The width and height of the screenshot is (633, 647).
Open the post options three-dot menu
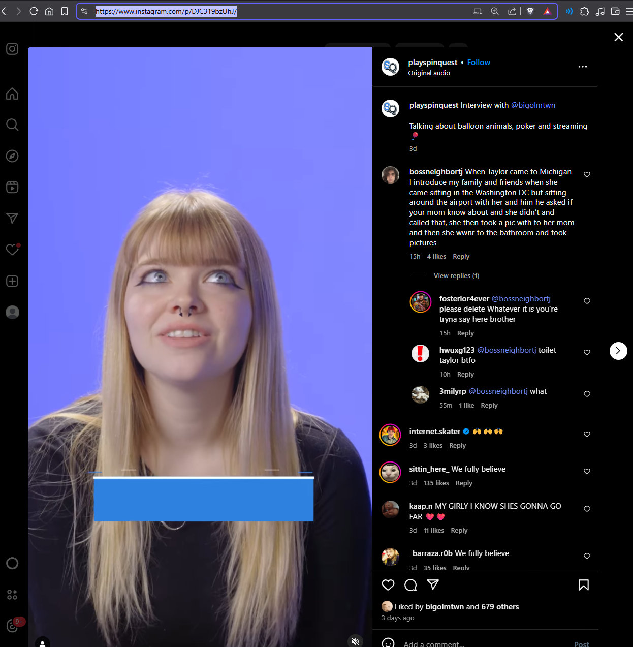click(583, 67)
